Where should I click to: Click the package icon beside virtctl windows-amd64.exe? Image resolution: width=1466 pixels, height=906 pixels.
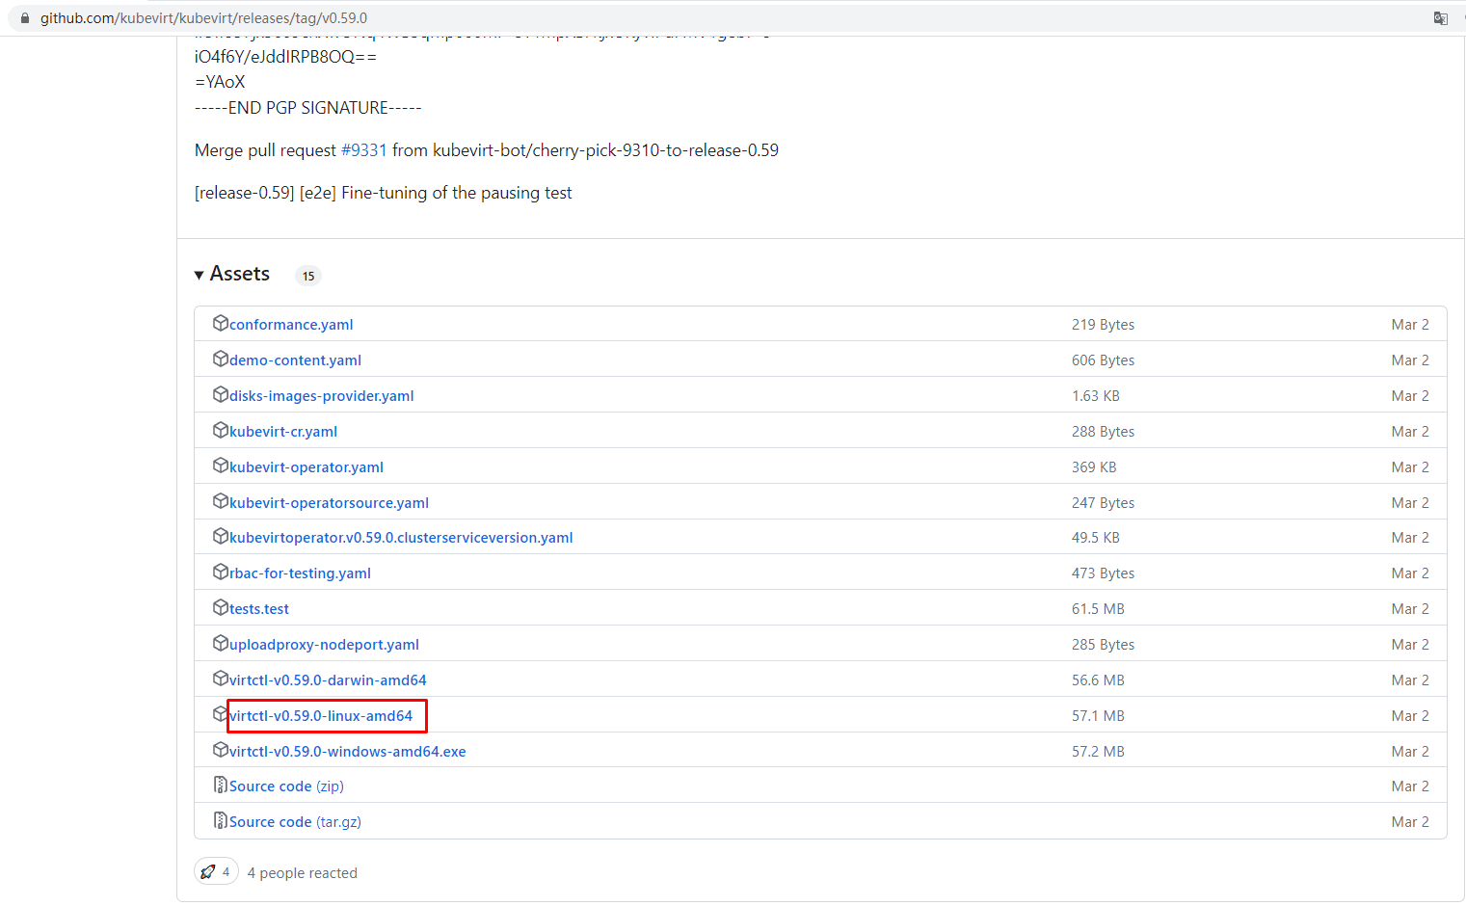pyautogui.click(x=221, y=750)
